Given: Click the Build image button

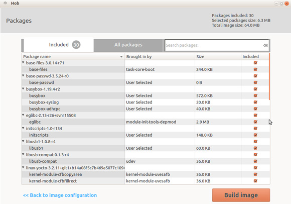Looking at the screenshot, I should 241,195.
